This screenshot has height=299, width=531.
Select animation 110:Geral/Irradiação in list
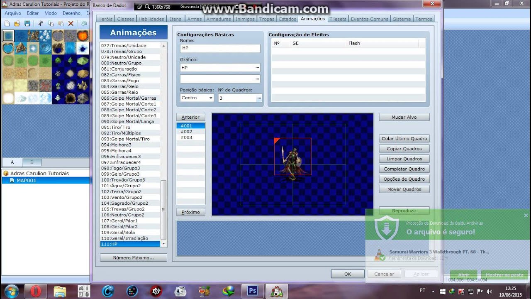click(x=130, y=238)
